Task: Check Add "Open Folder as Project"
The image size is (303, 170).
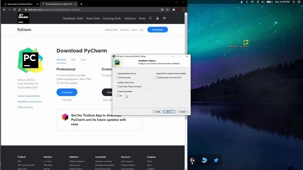Action: click(118, 86)
